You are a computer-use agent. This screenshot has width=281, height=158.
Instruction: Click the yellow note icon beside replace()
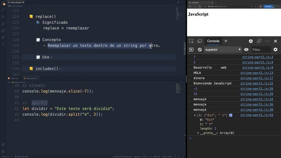tap(31, 17)
